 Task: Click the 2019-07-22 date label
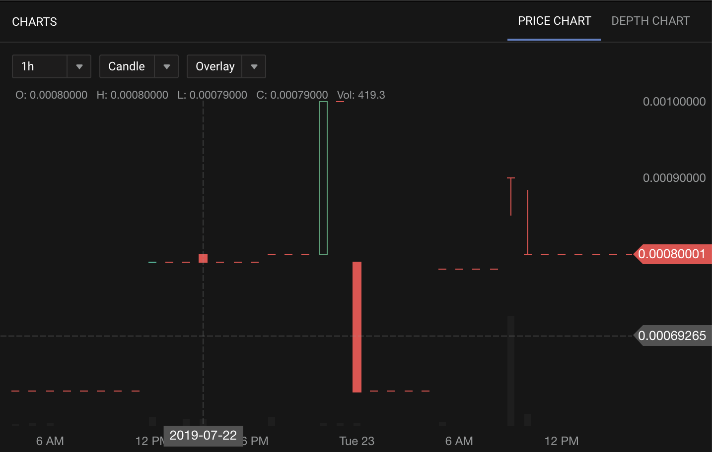click(x=204, y=436)
